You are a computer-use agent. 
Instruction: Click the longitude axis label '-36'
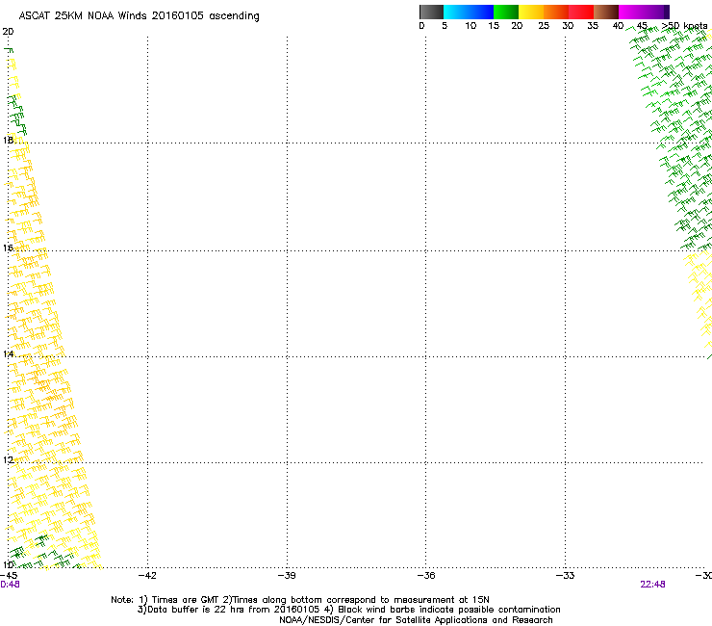[426, 576]
